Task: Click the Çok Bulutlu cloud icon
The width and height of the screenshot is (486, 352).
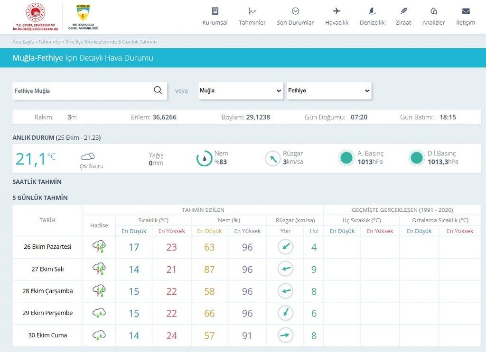Action: click(x=87, y=156)
